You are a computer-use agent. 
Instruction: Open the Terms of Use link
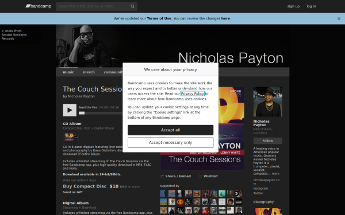pyautogui.click(x=159, y=18)
